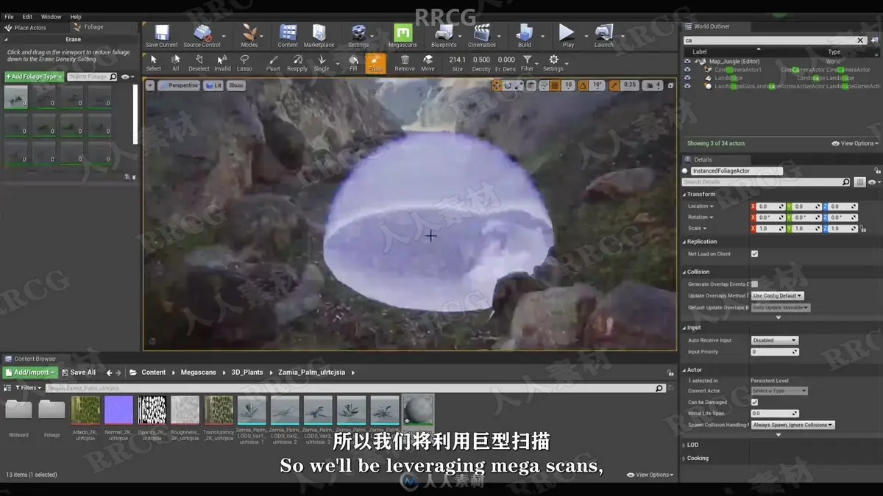Click the Blueprints toolbar icon

coord(444,35)
